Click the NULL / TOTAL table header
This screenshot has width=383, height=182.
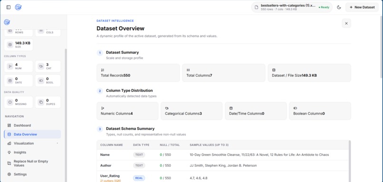(x=170, y=145)
